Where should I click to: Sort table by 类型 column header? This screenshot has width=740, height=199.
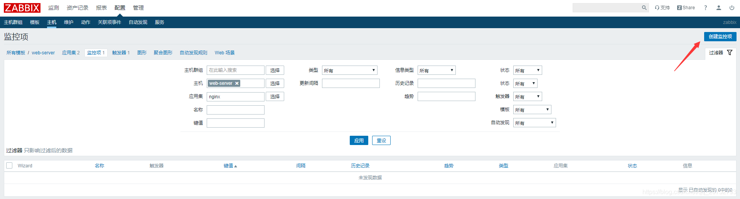pyautogui.click(x=504, y=166)
